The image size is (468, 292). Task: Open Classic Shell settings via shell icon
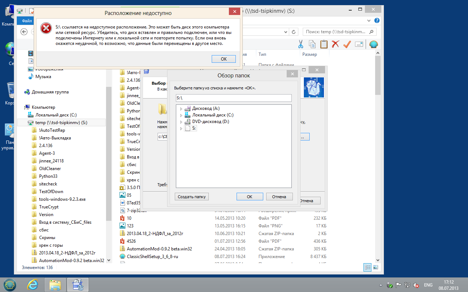pyautogui.click(x=373, y=44)
